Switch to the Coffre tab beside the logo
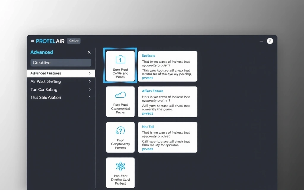 (74, 41)
